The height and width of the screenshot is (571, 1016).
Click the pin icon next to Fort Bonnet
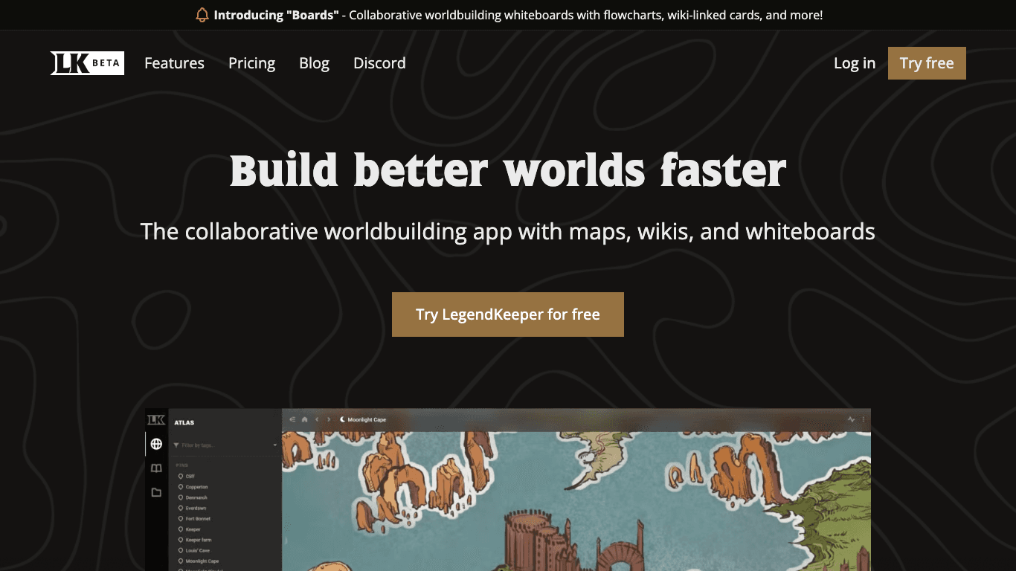pyautogui.click(x=180, y=518)
